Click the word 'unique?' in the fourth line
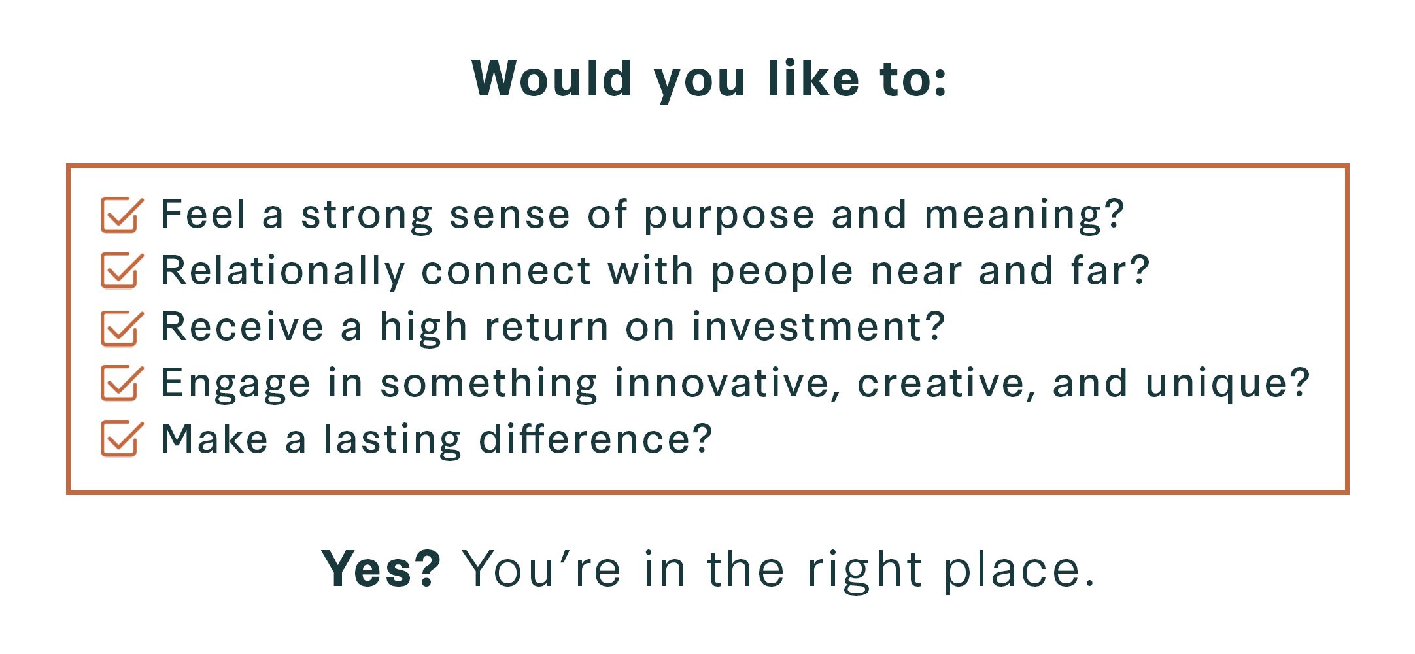1415x654 pixels. (1228, 384)
